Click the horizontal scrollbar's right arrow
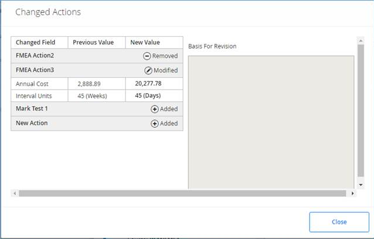The image size is (374, 239). (x=352, y=193)
